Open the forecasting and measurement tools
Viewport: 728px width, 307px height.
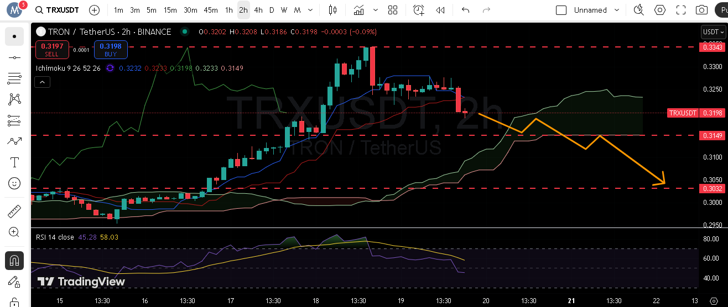tap(14, 120)
